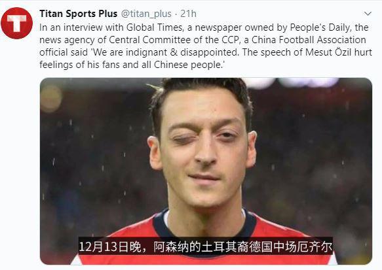Viewport: 382px width, 270px height.
Task: Expand the tweet options chevron
Action: coord(368,14)
